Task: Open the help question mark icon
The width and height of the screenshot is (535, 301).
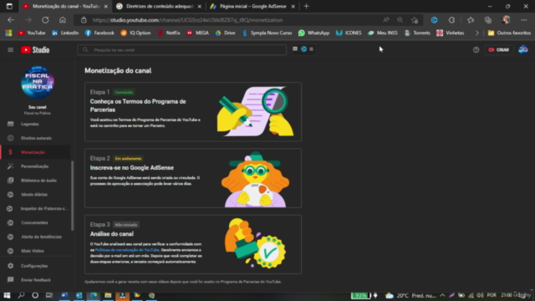Action: click(x=476, y=50)
